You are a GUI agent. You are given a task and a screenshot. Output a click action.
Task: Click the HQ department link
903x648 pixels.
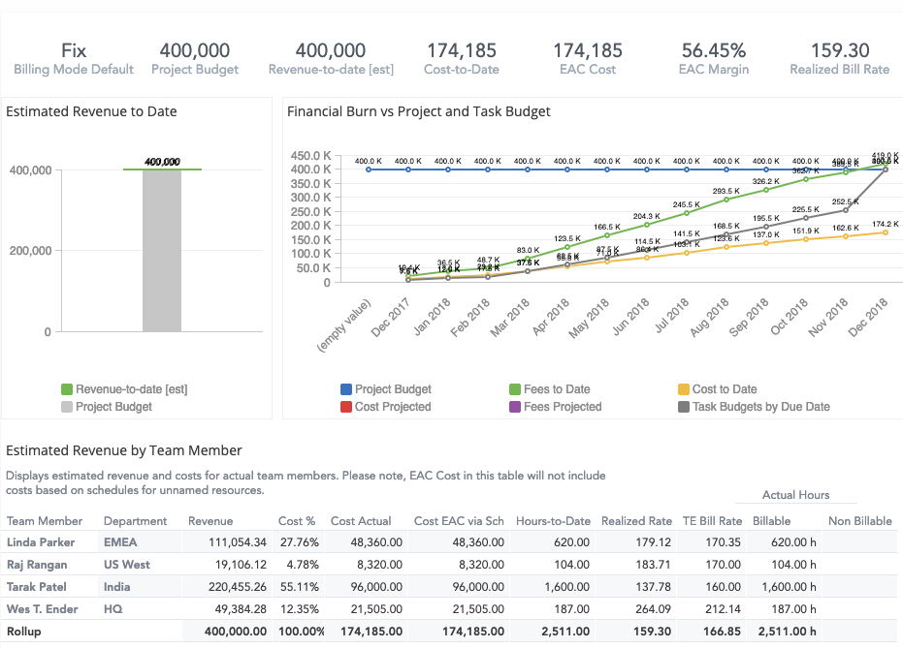coord(113,609)
